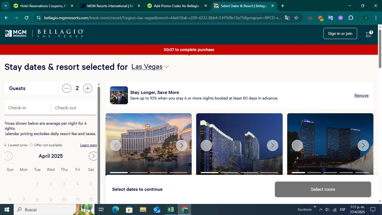Decrease guests with the minus button

click(67, 88)
